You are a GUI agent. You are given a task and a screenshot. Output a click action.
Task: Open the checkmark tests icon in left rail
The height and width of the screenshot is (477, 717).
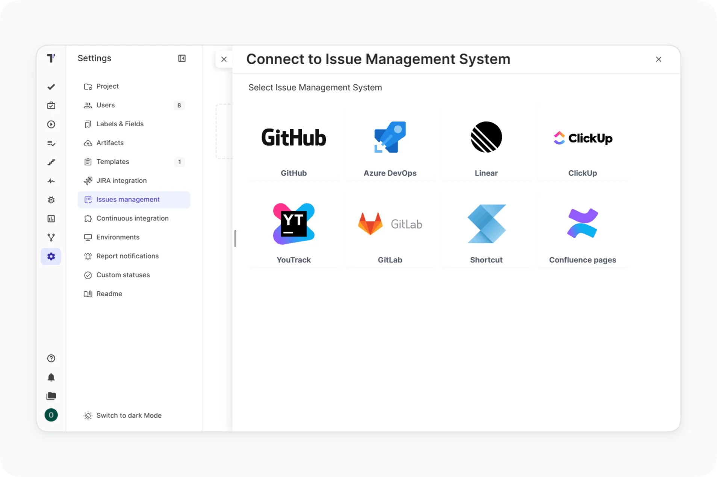point(51,87)
